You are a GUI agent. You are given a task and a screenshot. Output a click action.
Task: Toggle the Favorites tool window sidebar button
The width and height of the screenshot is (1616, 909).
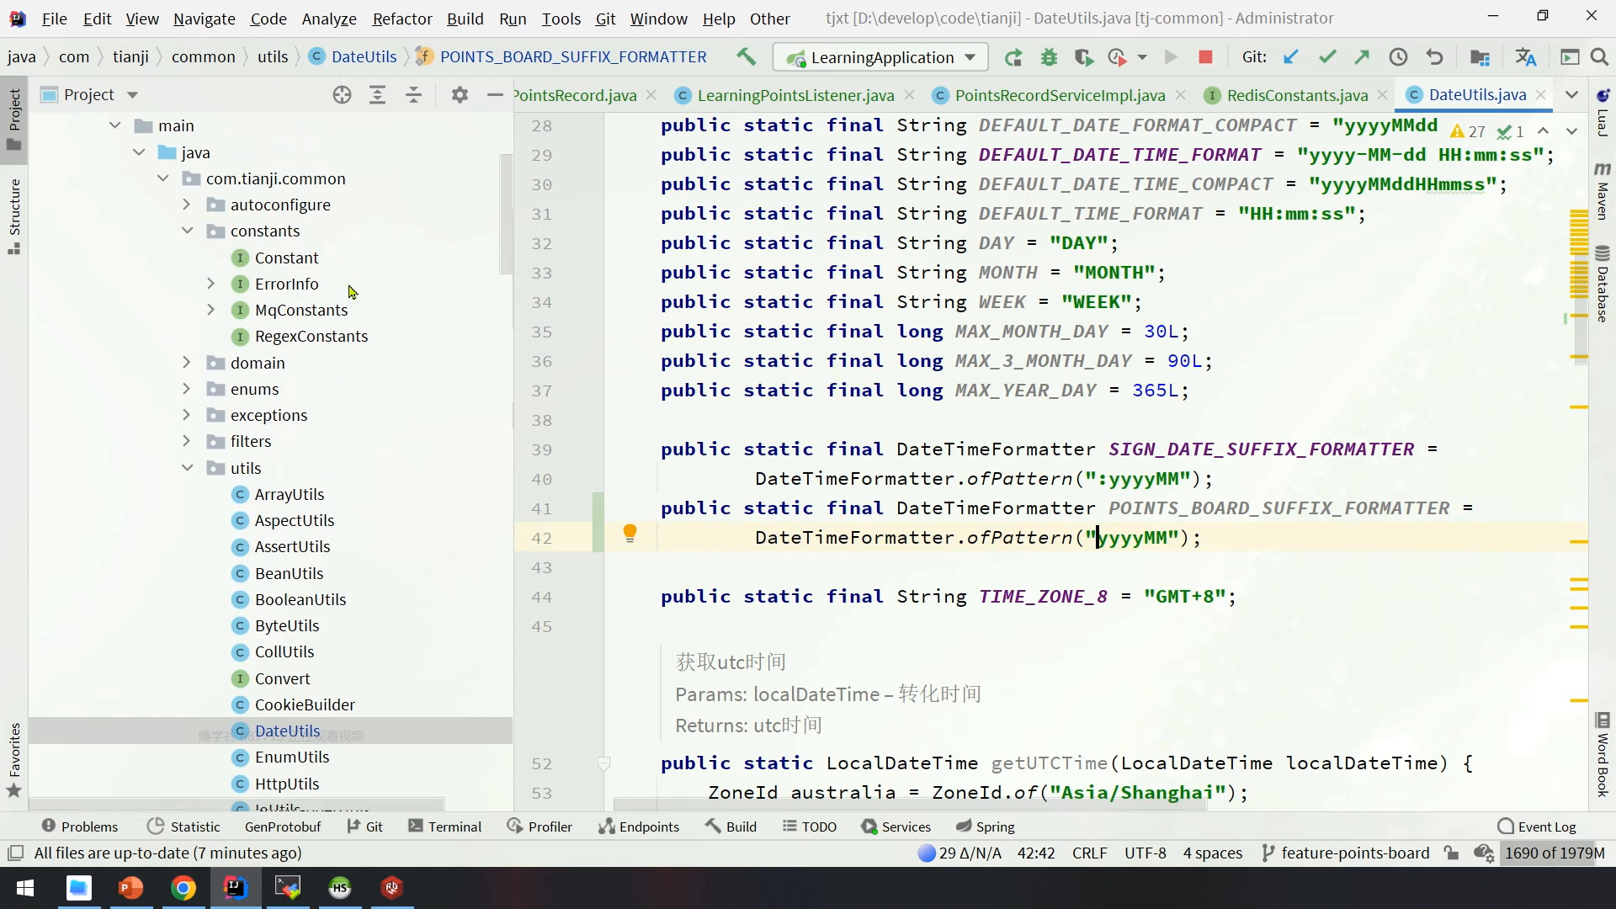pyautogui.click(x=14, y=759)
